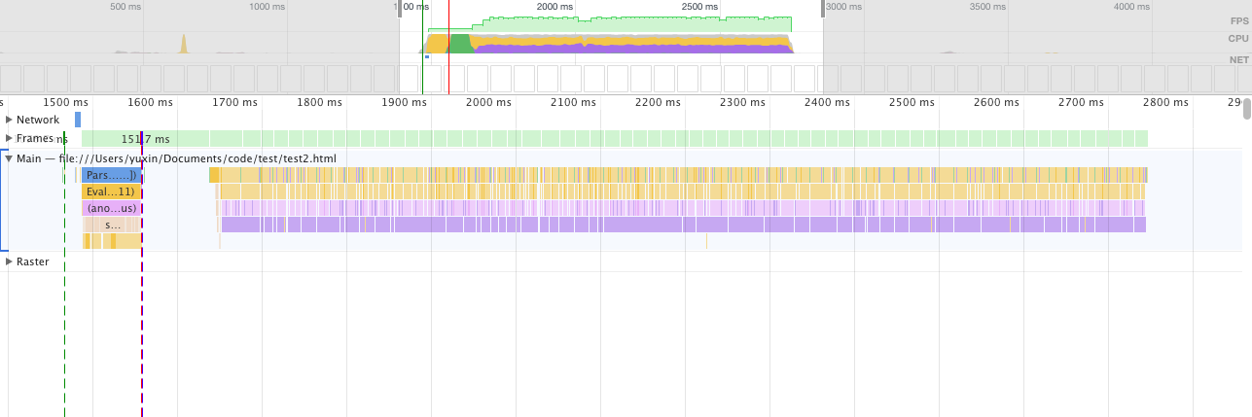Click the yellow CPU spike near 500 ms
The image size is (1252, 417).
tap(183, 44)
